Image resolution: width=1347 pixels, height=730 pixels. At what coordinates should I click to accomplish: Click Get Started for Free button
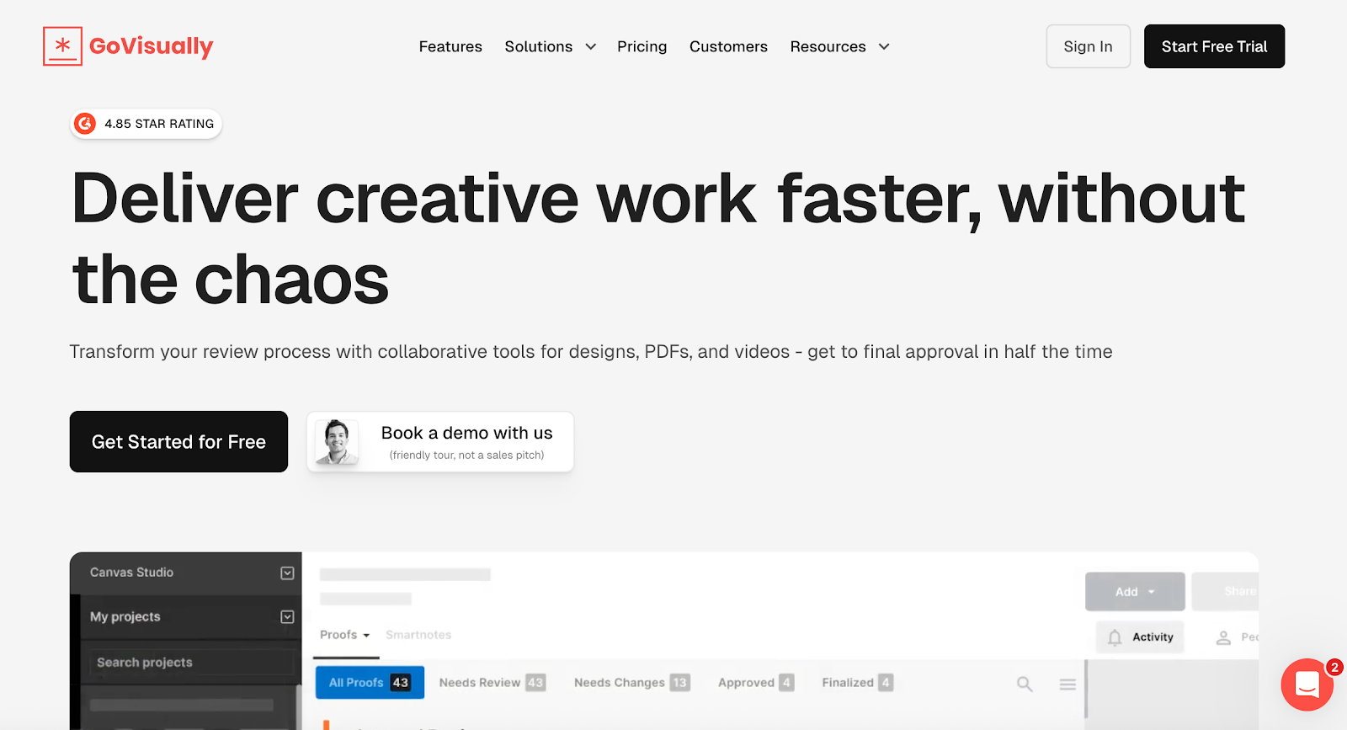coord(178,442)
